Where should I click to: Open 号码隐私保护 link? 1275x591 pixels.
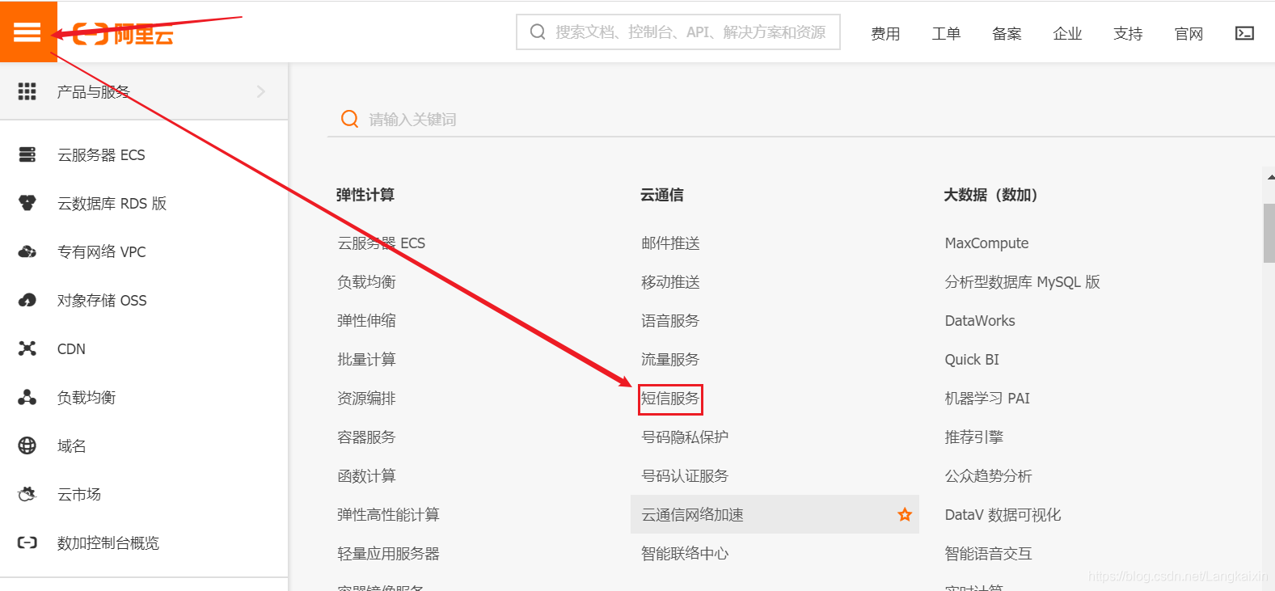point(685,437)
